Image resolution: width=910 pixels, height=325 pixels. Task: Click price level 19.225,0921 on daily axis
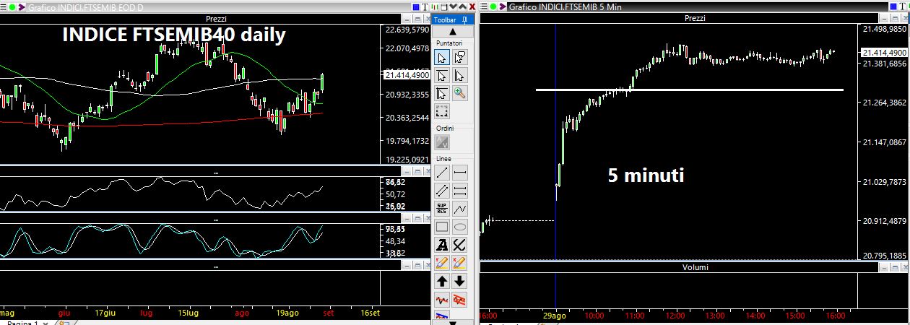pyautogui.click(x=407, y=159)
